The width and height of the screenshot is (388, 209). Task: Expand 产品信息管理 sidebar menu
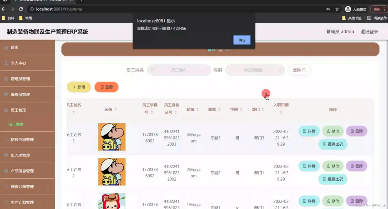coord(27,171)
